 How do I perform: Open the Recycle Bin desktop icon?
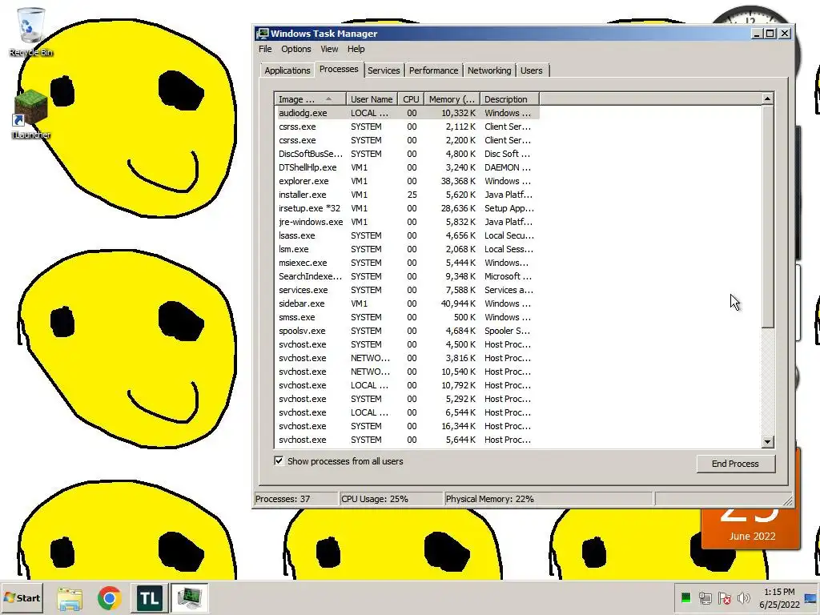click(31, 32)
